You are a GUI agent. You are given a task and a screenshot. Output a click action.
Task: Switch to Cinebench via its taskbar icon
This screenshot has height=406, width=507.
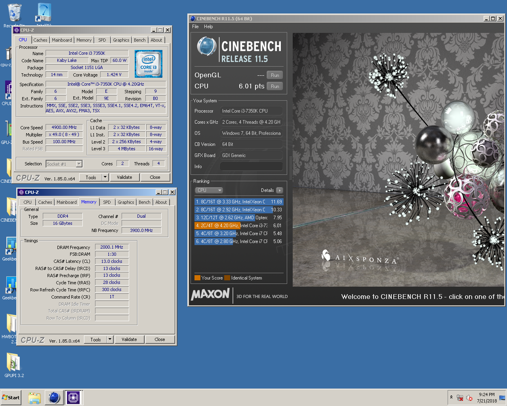coord(54,398)
